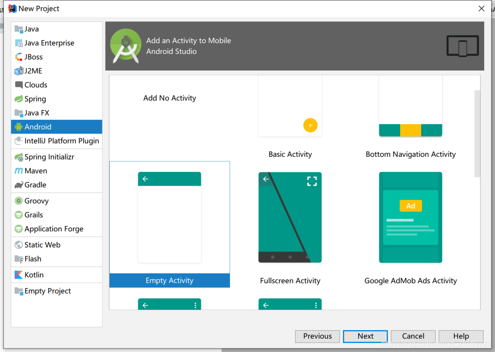The image size is (495, 352).
Task: Select the Clouds speech bubble icon
Action: [x=19, y=85]
